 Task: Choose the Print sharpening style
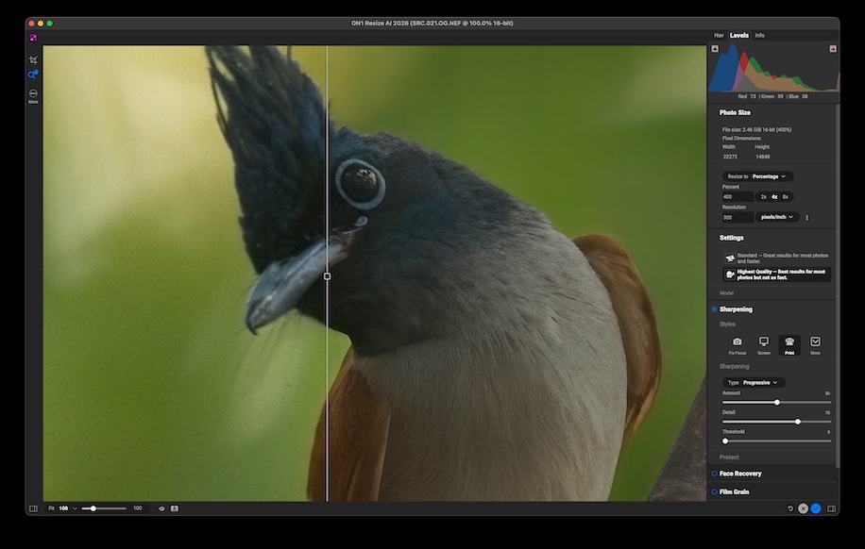(x=789, y=342)
